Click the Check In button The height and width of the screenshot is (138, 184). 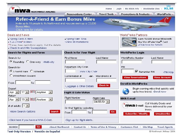click(104, 85)
